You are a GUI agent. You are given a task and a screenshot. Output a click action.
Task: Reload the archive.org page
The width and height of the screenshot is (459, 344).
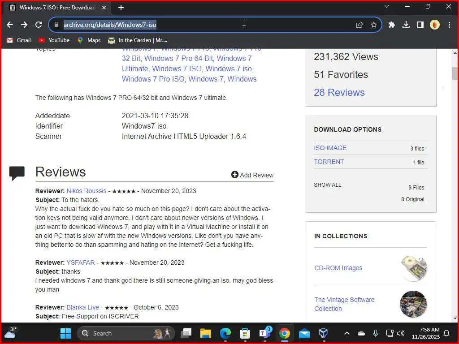pos(39,25)
